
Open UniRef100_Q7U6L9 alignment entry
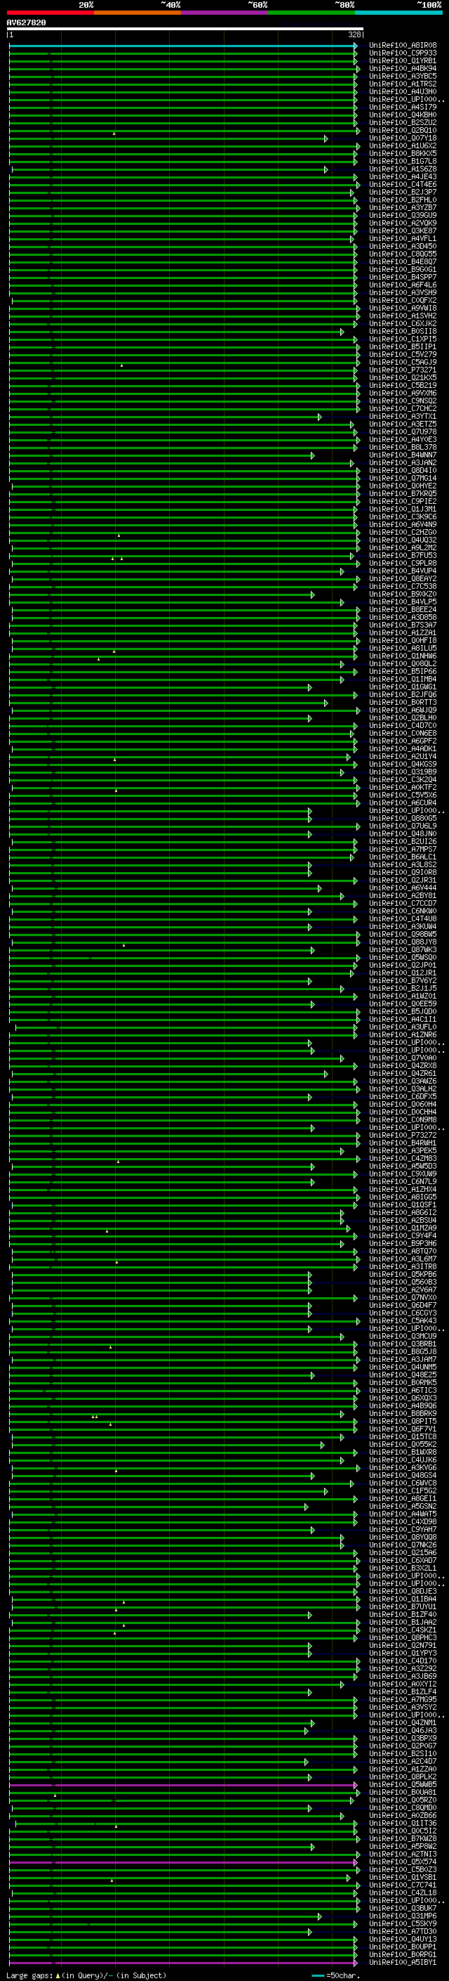(403, 826)
